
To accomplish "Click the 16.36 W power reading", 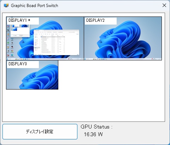I will coord(93,134).
